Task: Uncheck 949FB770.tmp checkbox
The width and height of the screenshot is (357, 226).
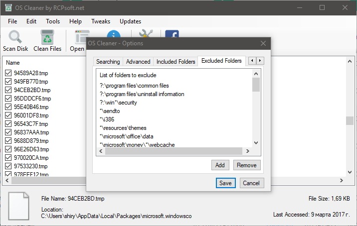Action: (8, 82)
